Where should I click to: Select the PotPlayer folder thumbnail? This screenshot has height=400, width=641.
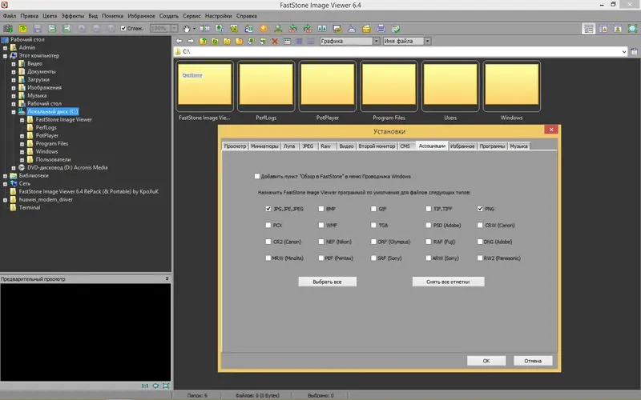[x=328, y=86]
